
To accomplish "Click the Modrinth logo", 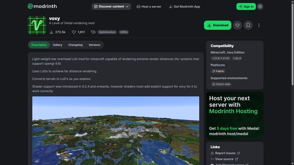I will (42, 7).
